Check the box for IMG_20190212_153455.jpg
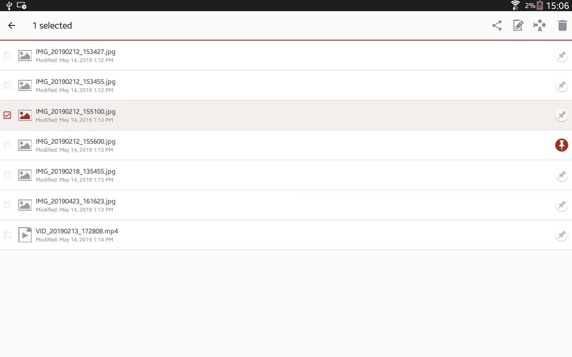The width and height of the screenshot is (572, 357). (x=7, y=85)
